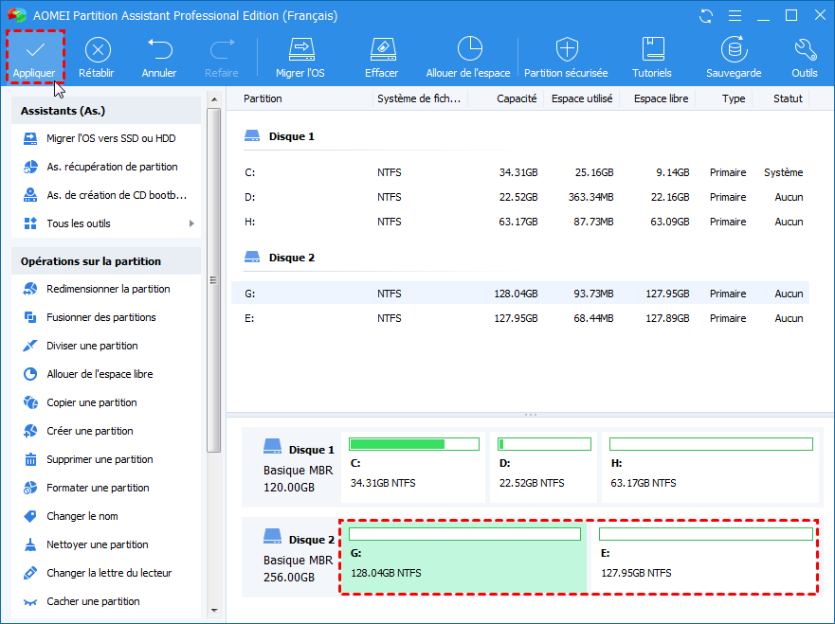835x624 pixels.
Task: Click Formater une partition link
Action: pos(98,488)
